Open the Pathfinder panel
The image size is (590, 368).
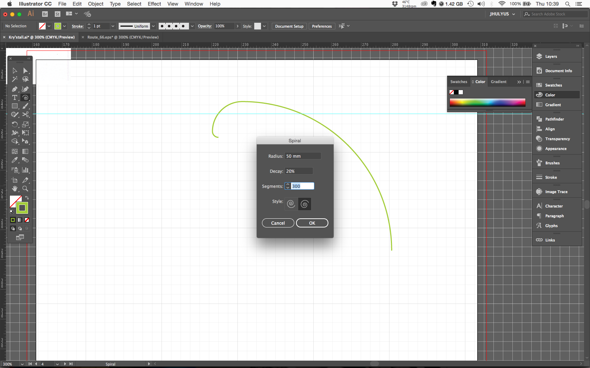click(x=555, y=119)
